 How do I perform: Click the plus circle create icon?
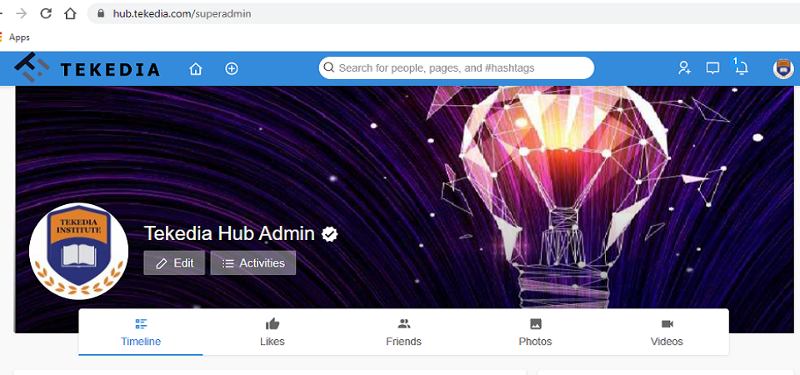click(232, 68)
